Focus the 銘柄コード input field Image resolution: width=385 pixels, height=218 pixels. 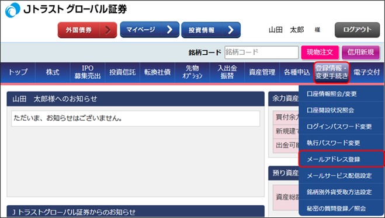(261, 52)
